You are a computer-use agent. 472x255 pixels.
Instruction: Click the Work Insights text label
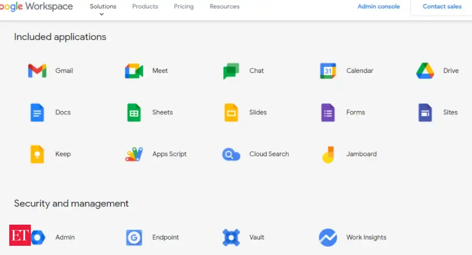pos(366,237)
